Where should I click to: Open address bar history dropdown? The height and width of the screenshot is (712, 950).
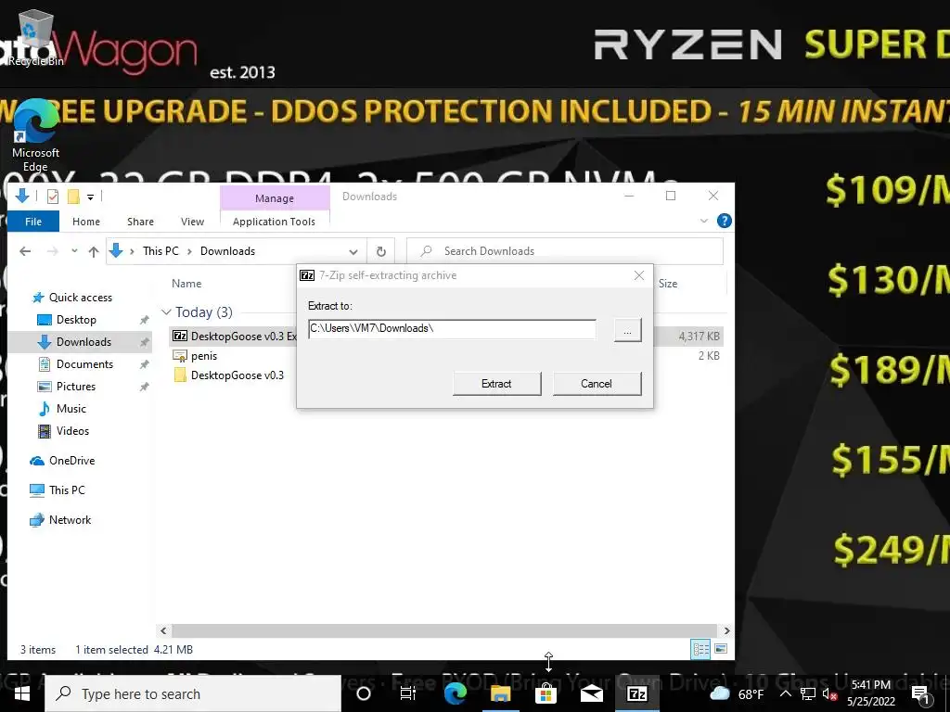353,251
